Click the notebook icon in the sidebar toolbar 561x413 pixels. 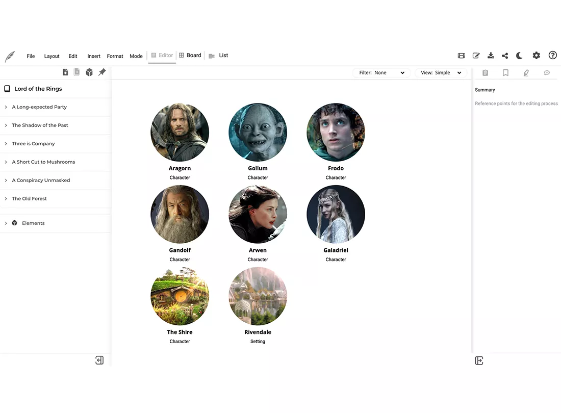(76, 72)
